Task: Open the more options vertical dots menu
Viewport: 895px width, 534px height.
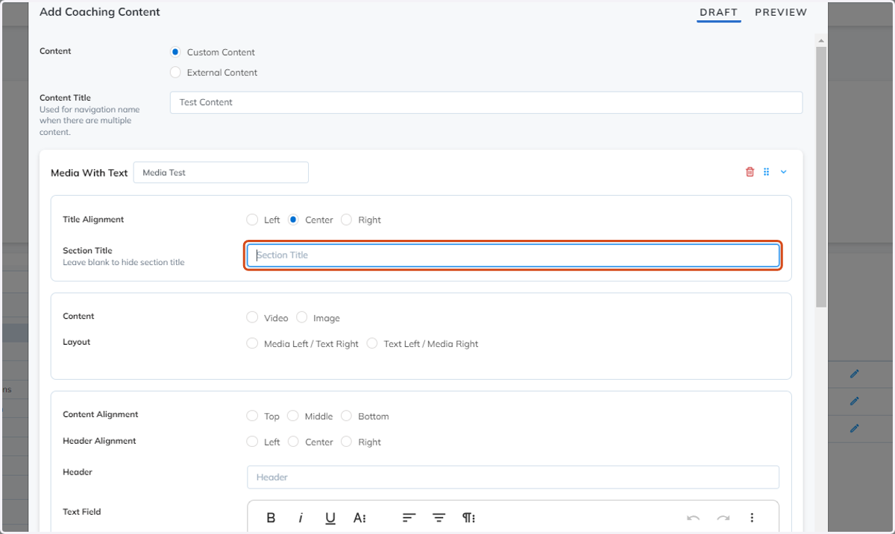Action: (753, 518)
